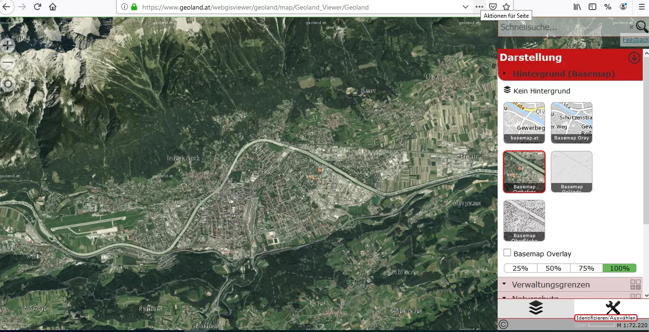Click the Verwaltungsgrenzen layer grid icon
The image size is (649, 332).
[635, 285]
